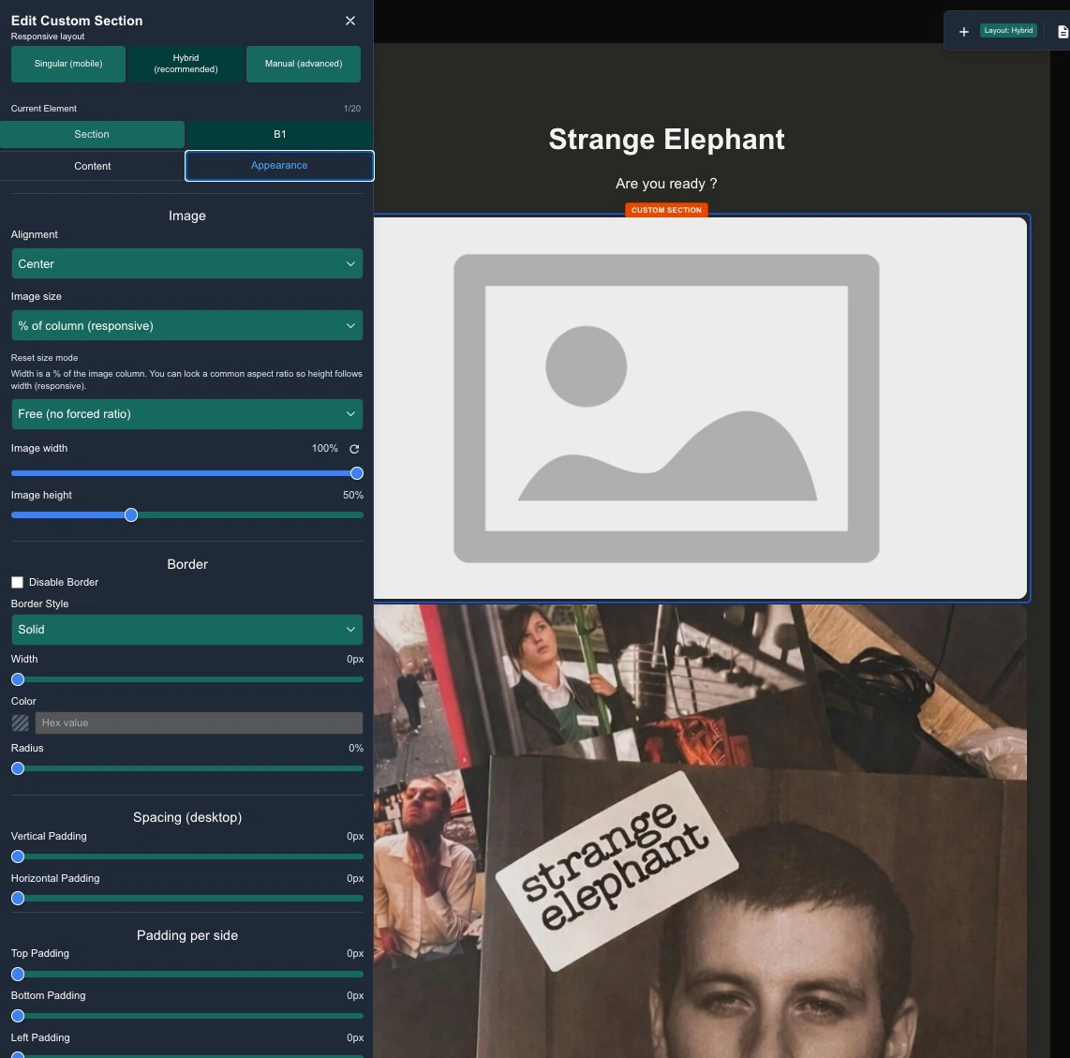Focus the Hex value color input
The width and height of the screenshot is (1070, 1058).
point(199,723)
